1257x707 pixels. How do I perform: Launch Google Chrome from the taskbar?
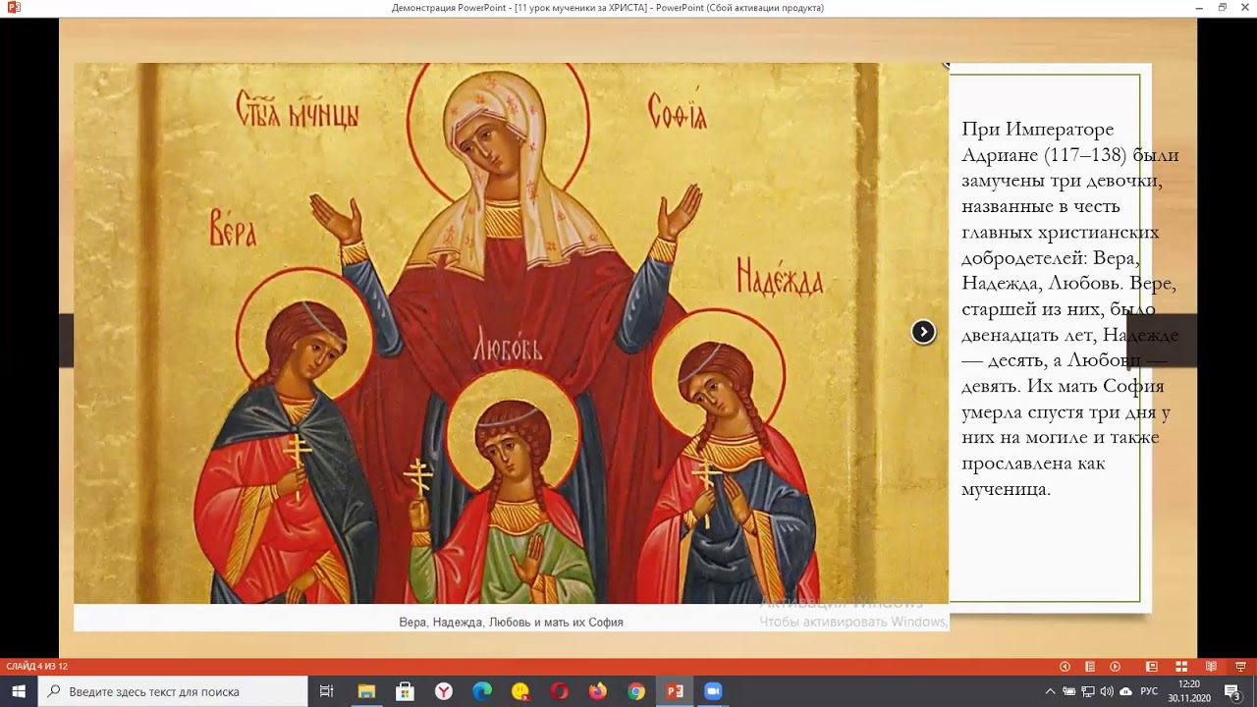(636, 691)
